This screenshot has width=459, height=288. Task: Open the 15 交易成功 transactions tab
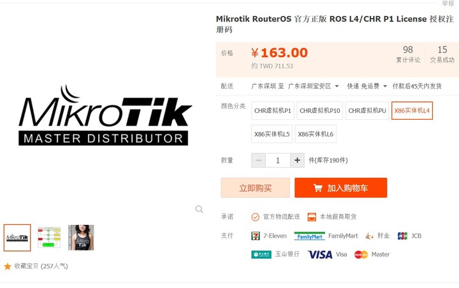pos(442,54)
